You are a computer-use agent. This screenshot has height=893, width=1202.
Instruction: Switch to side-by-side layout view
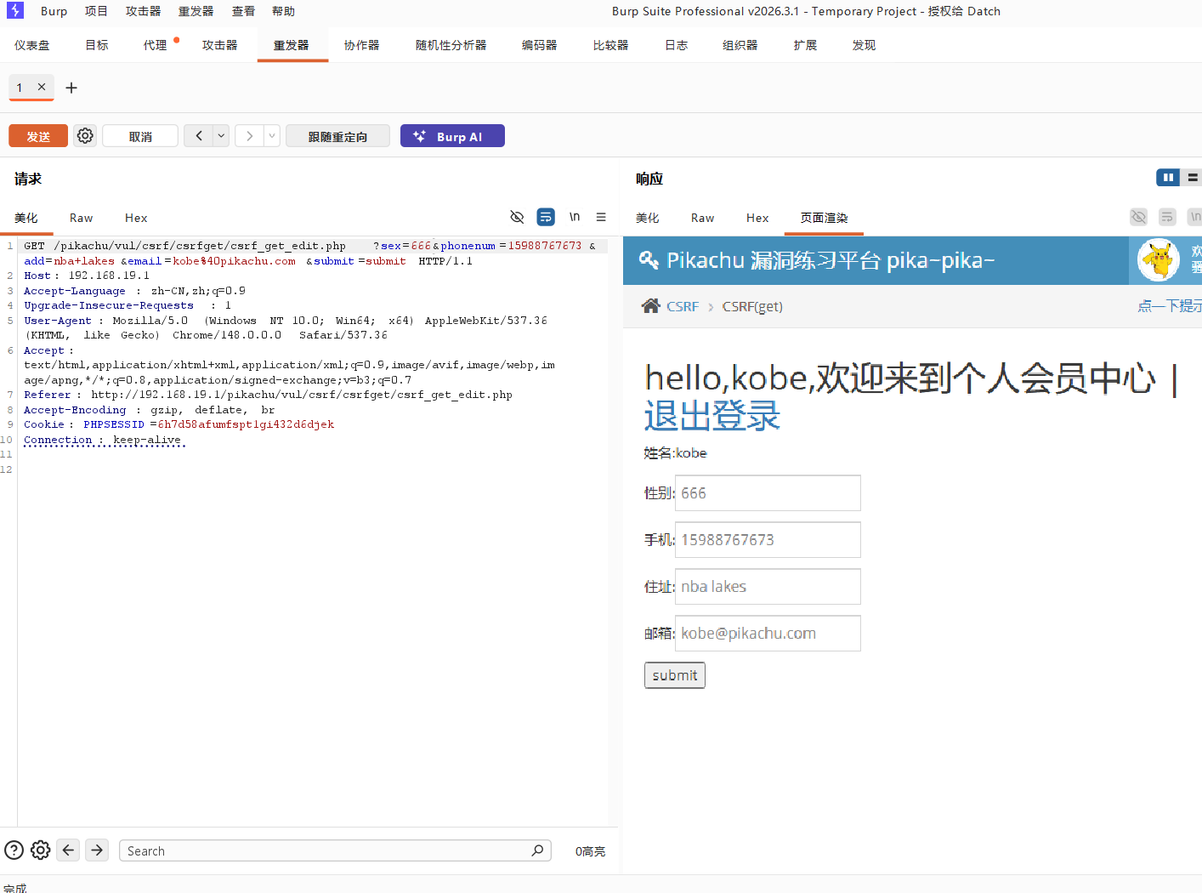(1168, 177)
